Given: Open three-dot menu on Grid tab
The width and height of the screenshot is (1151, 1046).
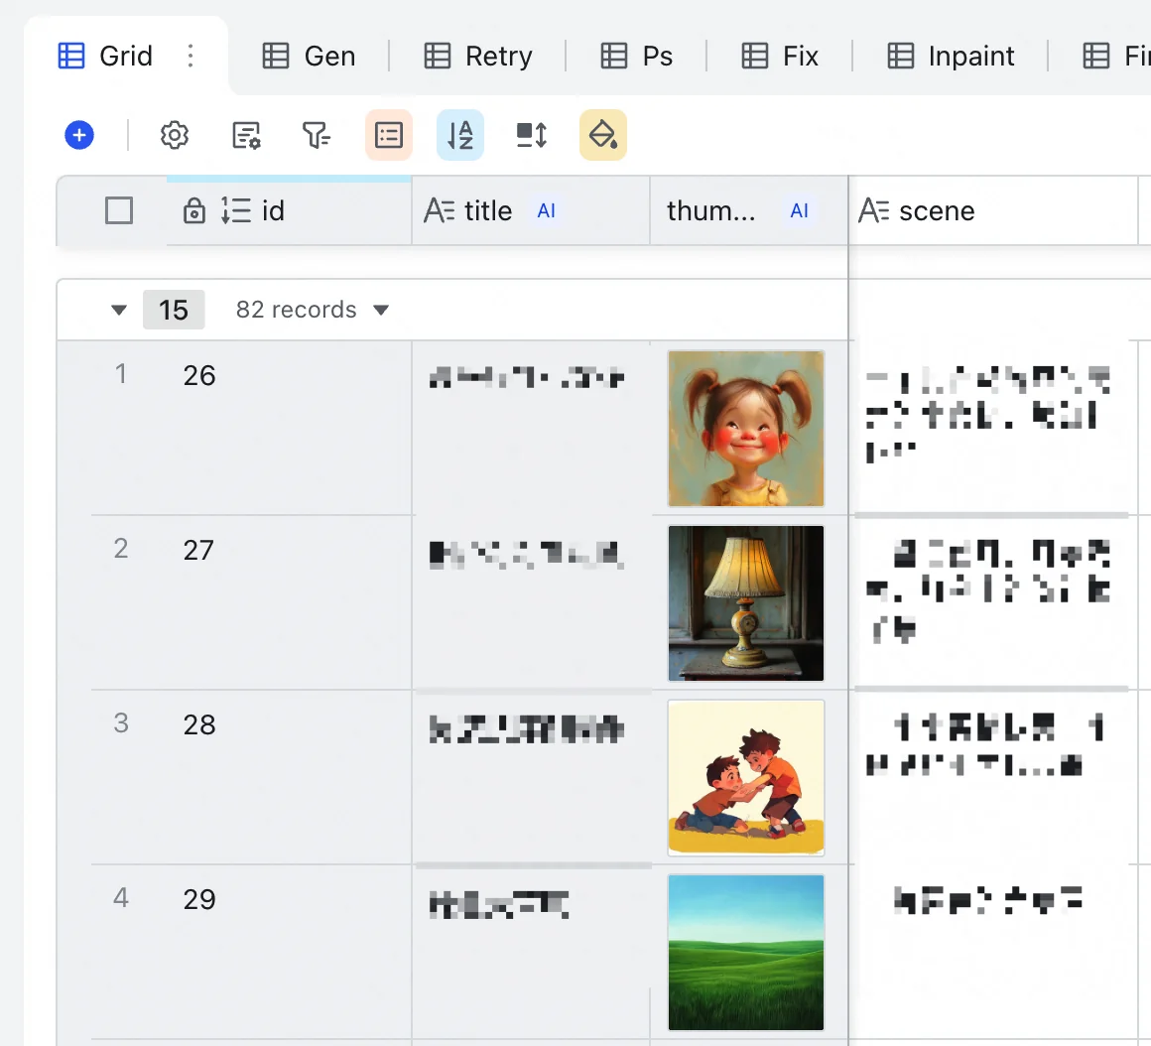Looking at the screenshot, I should tap(191, 56).
